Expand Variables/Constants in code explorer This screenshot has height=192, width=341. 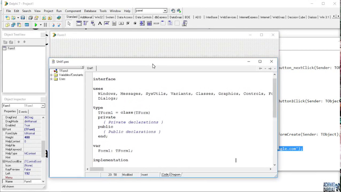[x=51, y=75]
